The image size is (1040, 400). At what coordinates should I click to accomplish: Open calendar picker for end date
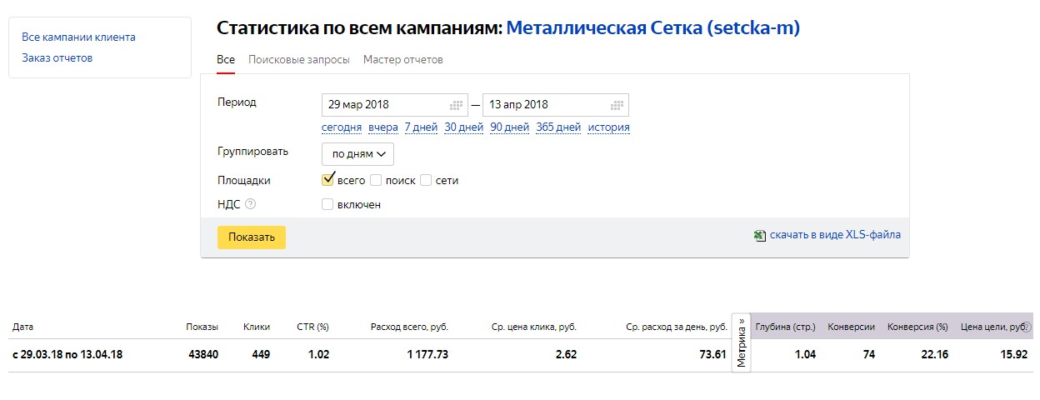617,105
